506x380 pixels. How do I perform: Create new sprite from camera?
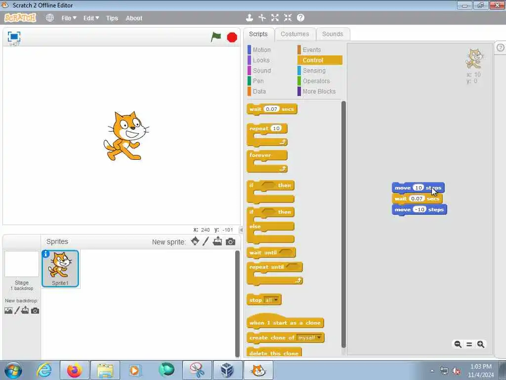[230, 241]
